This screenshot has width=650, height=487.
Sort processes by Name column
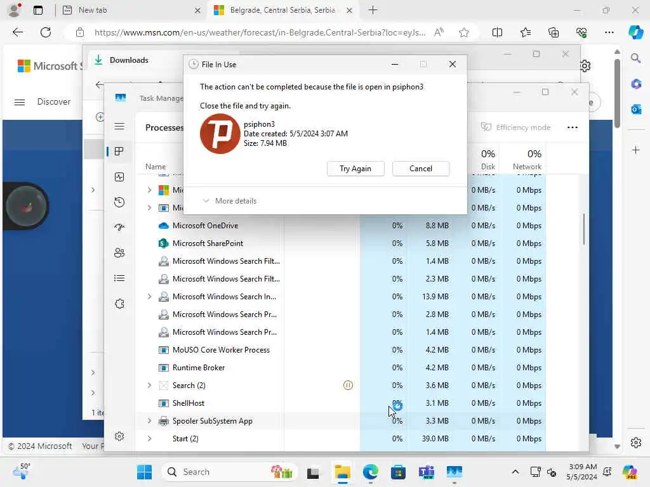[156, 167]
